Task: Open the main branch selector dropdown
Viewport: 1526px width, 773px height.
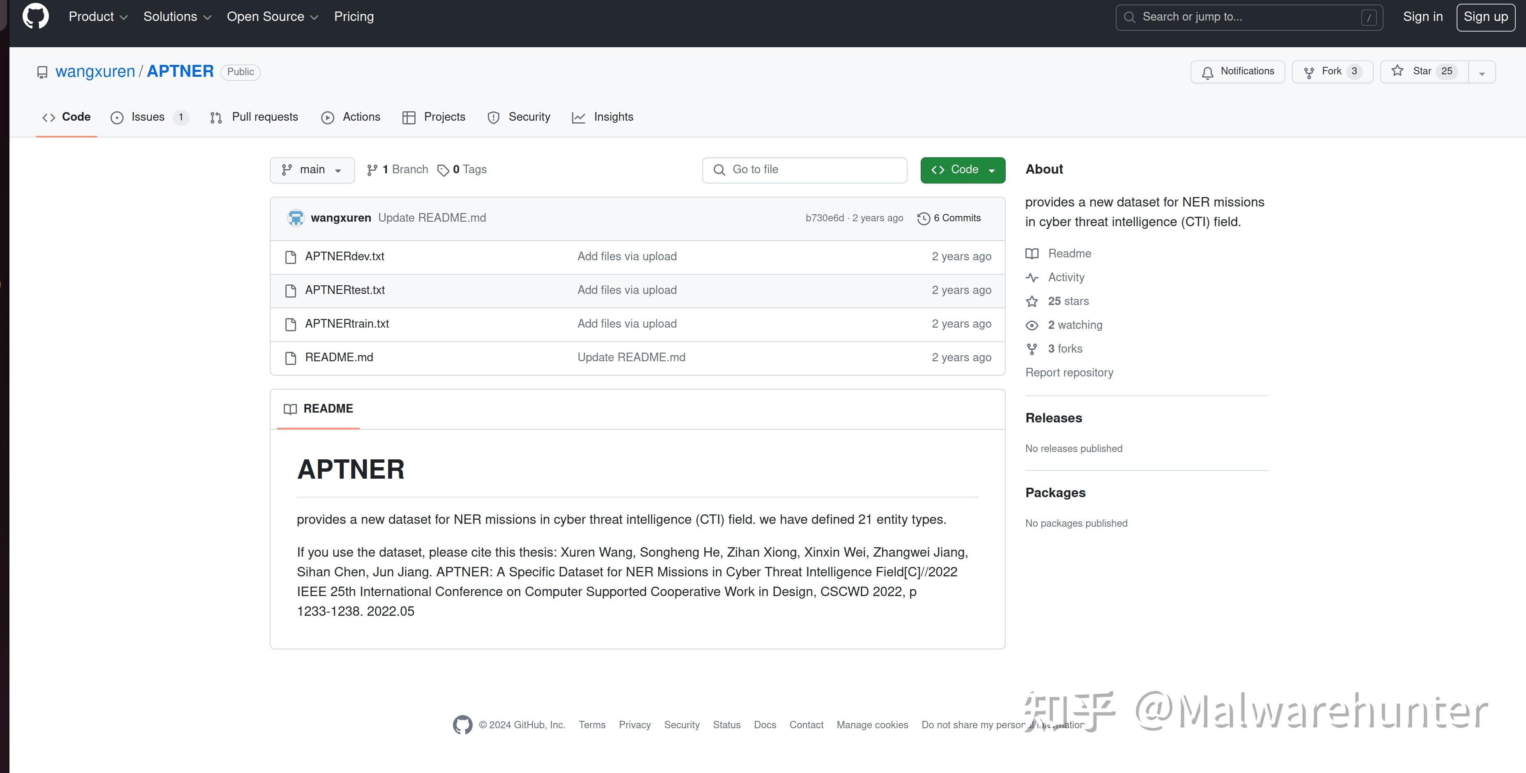Action: point(312,170)
